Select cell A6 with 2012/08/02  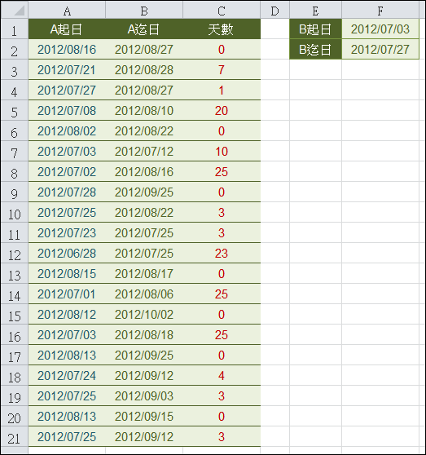pos(67,130)
